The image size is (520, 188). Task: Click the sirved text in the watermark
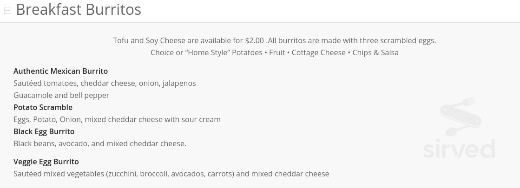pyautogui.click(x=459, y=149)
